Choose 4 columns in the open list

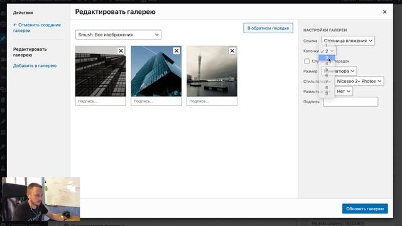[x=327, y=63]
